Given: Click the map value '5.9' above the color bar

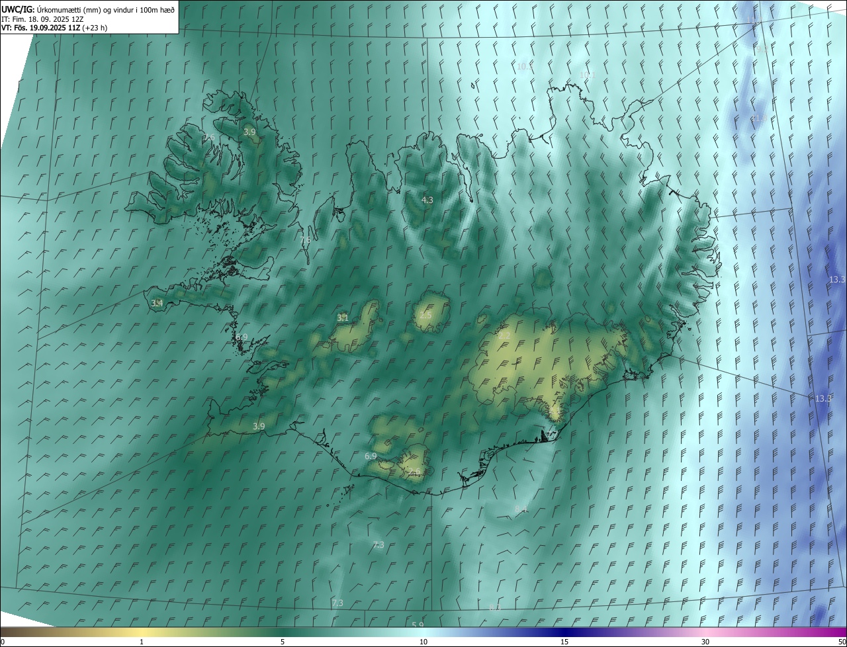Looking at the screenshot, I should [418, 625].
